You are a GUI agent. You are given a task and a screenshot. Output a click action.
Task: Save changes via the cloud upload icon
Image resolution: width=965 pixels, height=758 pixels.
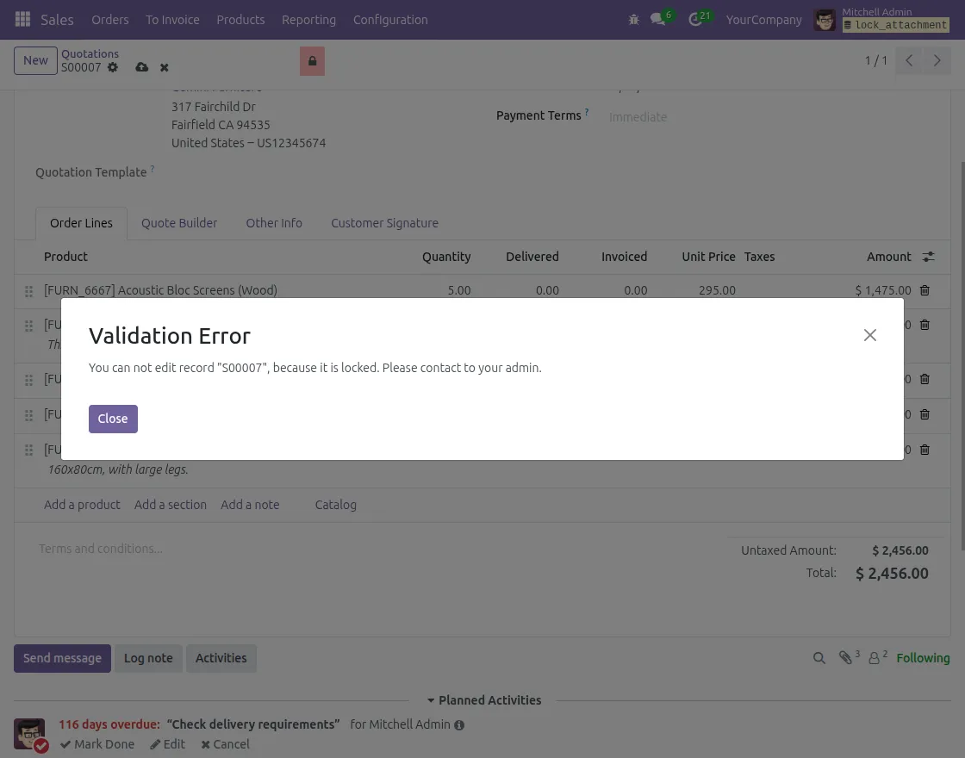click(x=141, y=67)
